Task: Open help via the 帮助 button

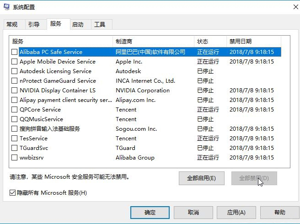Action: [x=280, y=212]
